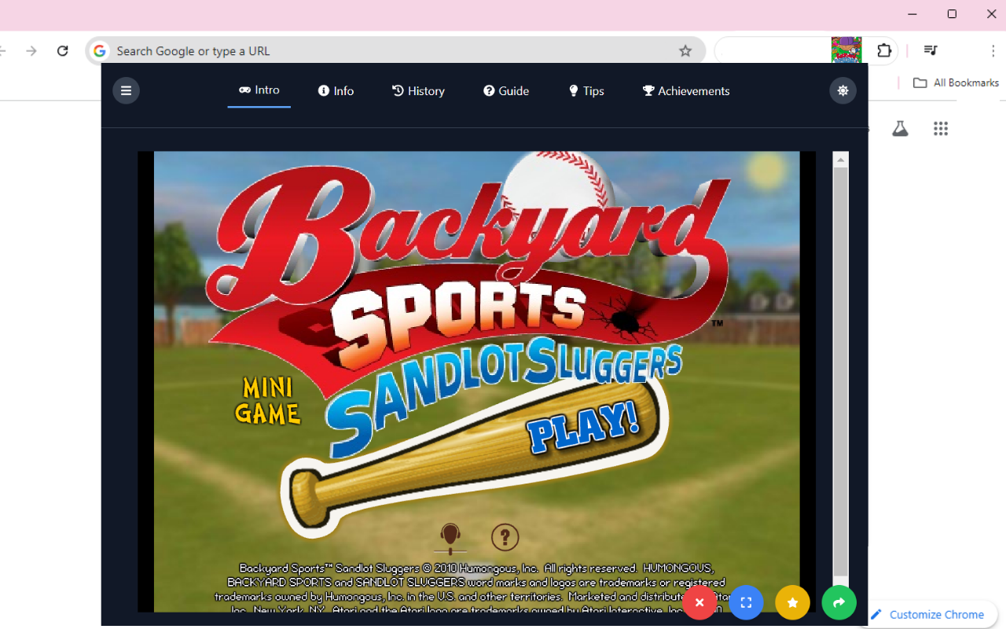Screen dimensions: 1006x629
Task: Click the blue fullscreen round button
Action: pos(746,603)
